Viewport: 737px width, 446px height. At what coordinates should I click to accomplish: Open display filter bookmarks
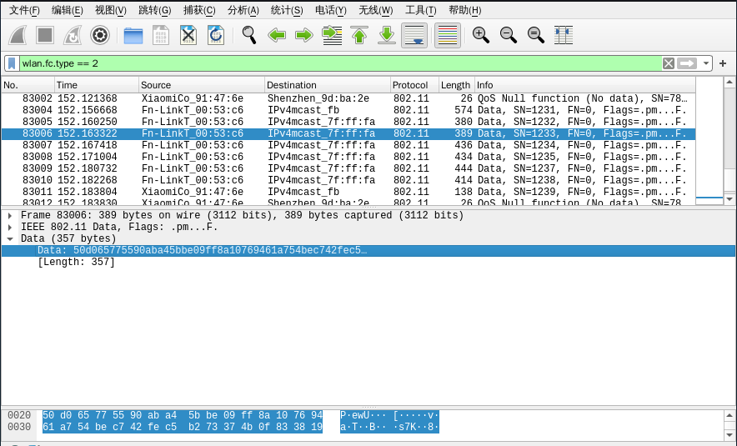(x=13, y=63)
